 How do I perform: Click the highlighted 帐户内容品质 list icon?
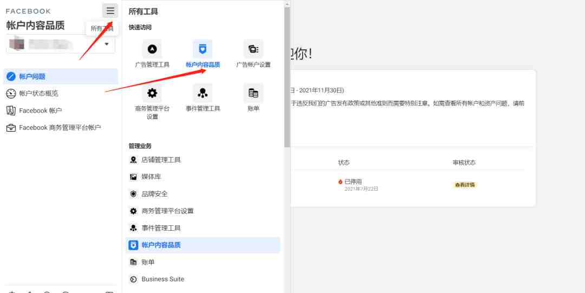[133, 245]
